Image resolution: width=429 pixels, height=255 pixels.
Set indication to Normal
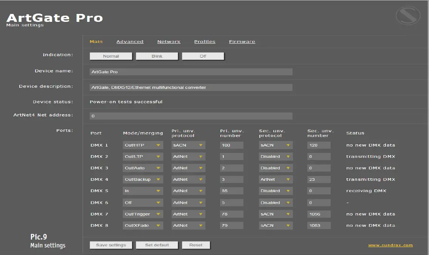point(111,56)
